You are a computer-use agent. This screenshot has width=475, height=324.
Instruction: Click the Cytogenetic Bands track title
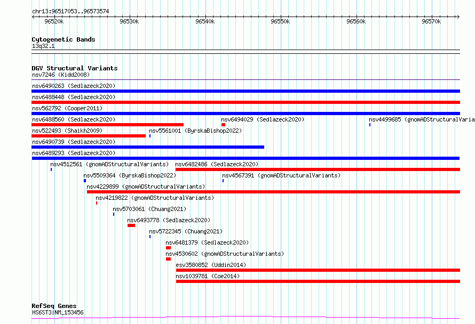pyautogui.click(x=64, y=39)
